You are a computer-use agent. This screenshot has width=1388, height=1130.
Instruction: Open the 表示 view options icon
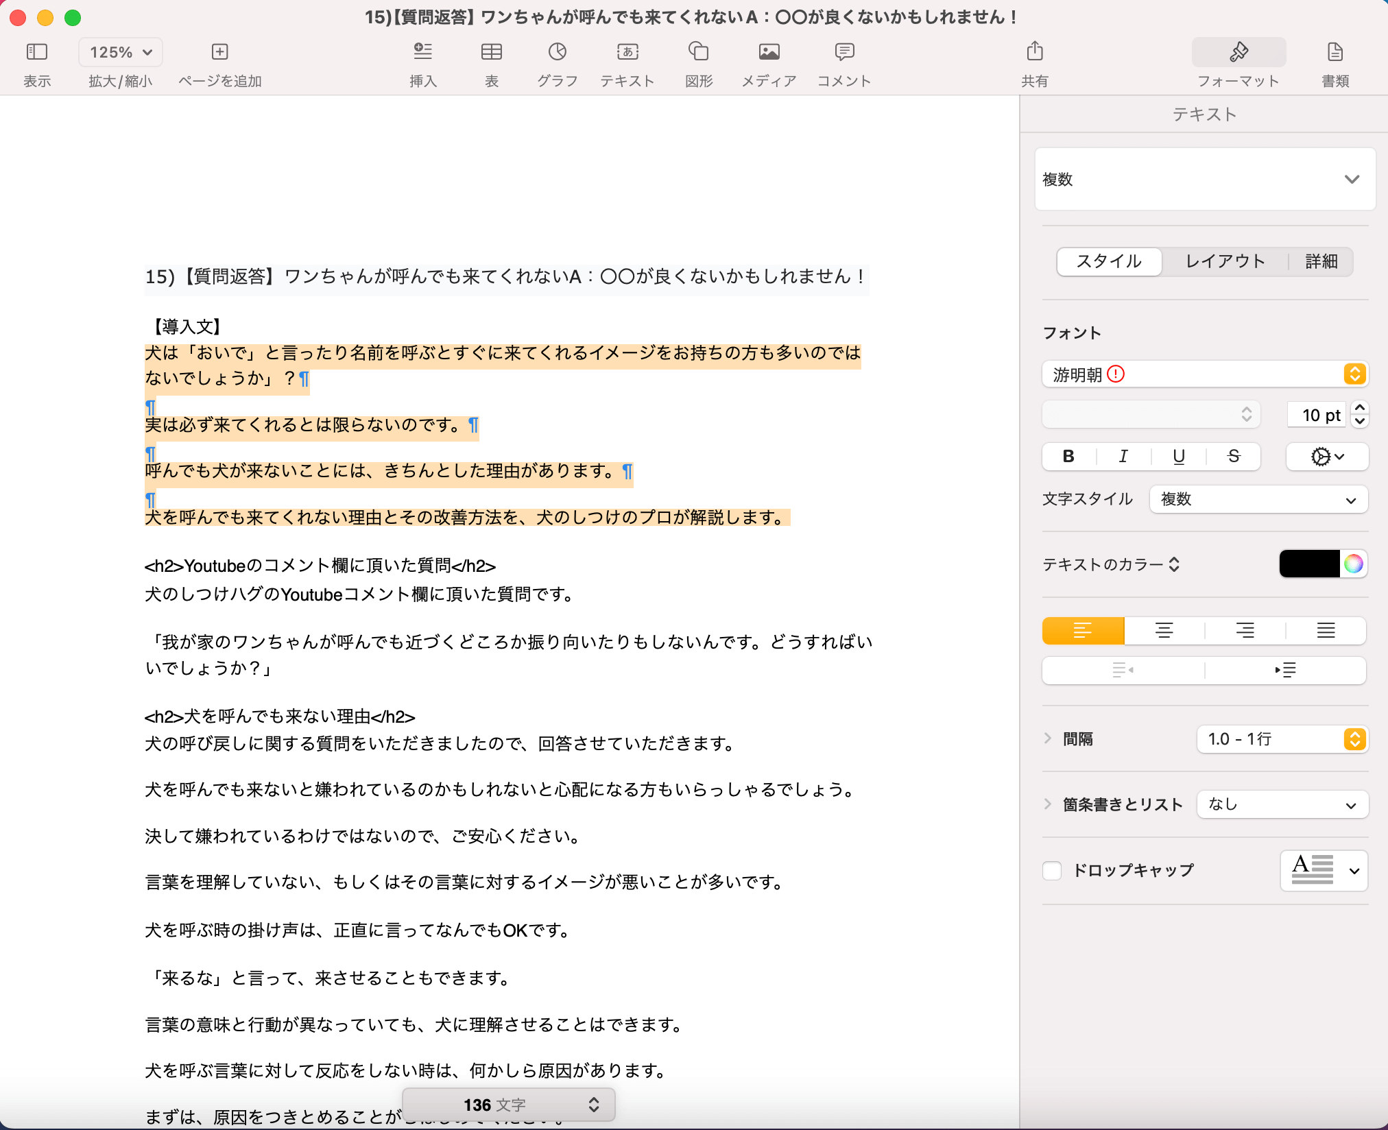pos(37,52)
